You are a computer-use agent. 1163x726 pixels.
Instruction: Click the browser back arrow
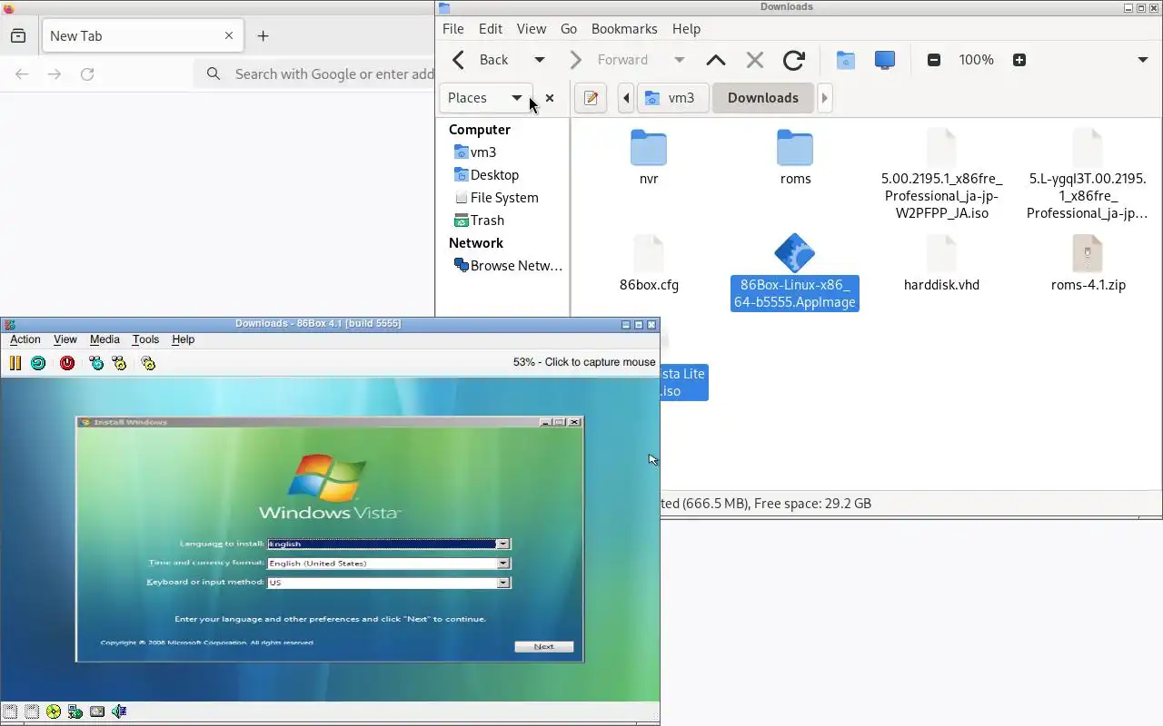22,74
